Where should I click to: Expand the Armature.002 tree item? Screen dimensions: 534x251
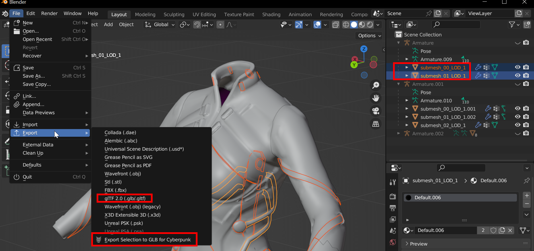(x=398, y=133)
